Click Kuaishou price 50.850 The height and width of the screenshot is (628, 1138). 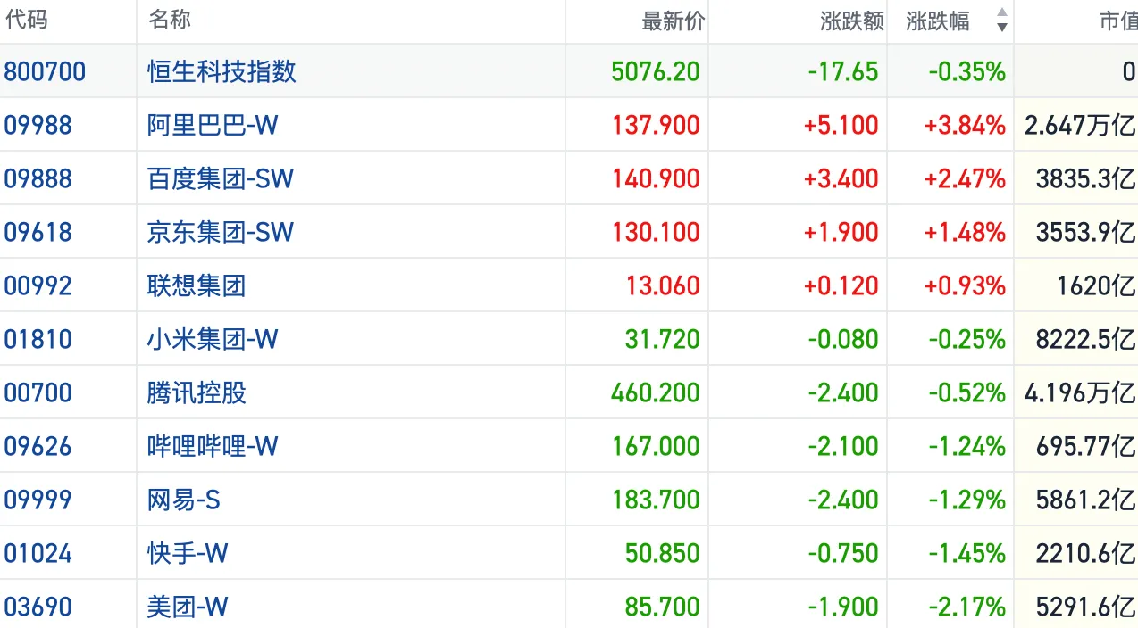coord(663,553)
